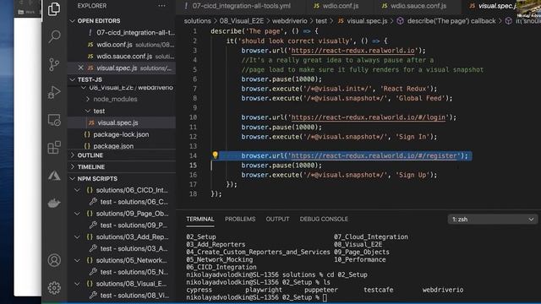Click the terminal prompt input area
The height and width of the screenshot is (304, 541).
325,297
